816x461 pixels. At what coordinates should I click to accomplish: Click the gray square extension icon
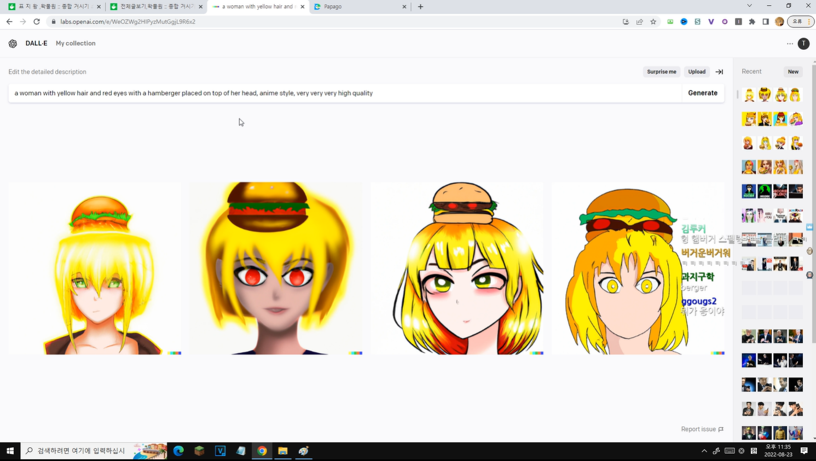(x=738, y=22)
